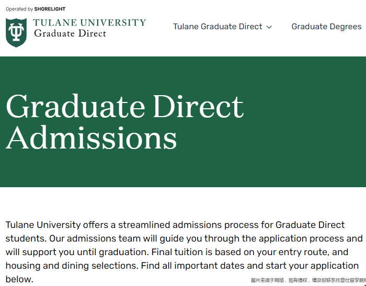The image size is (366, 286).
Task: Click the Tulane green shield logo
Action: pos(16,33)
